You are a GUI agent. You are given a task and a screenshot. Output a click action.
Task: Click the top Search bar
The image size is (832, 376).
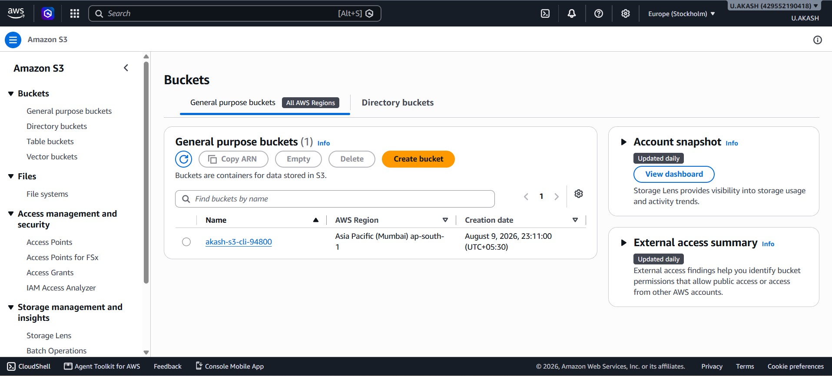235,13
